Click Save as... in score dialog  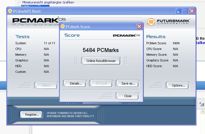click(x=127, y=83)
